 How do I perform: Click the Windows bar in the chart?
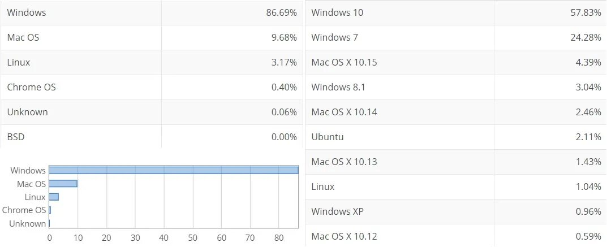click(x=173, y=170)
